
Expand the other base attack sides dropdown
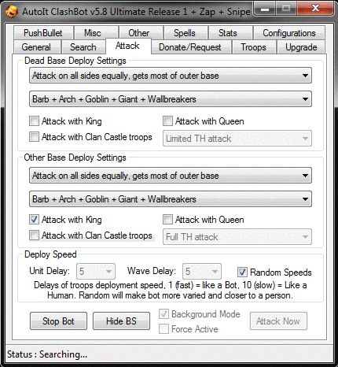point(171,176)
